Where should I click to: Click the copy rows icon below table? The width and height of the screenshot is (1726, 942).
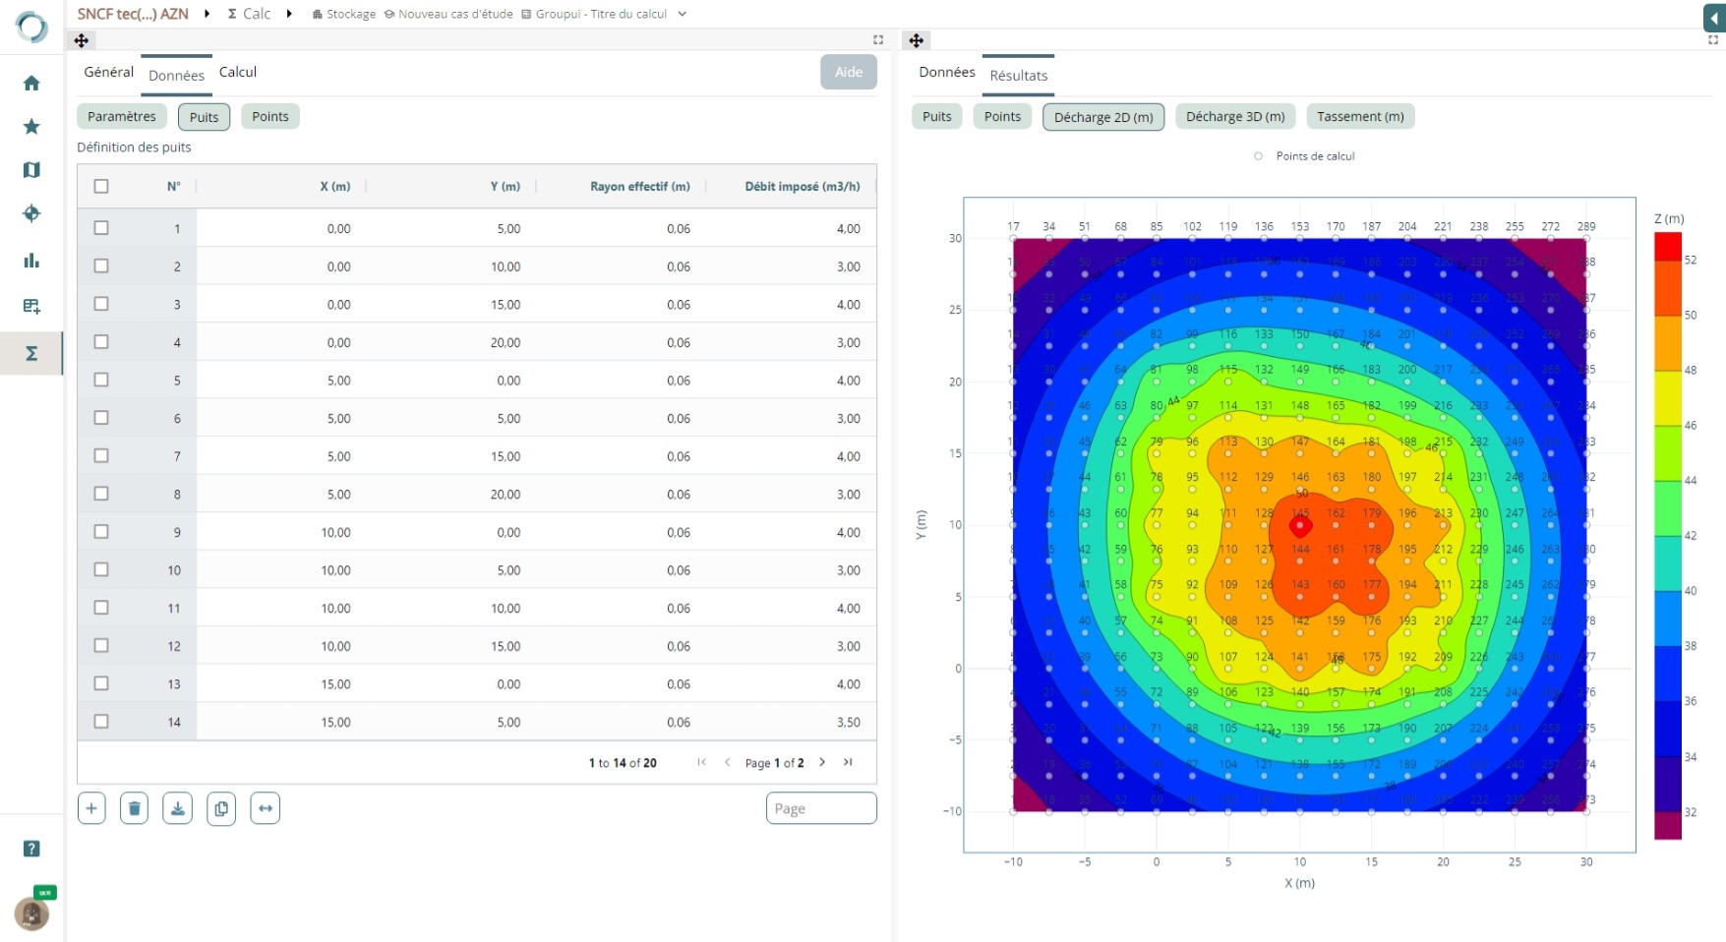pyautogui.click(x=221, y=808)
